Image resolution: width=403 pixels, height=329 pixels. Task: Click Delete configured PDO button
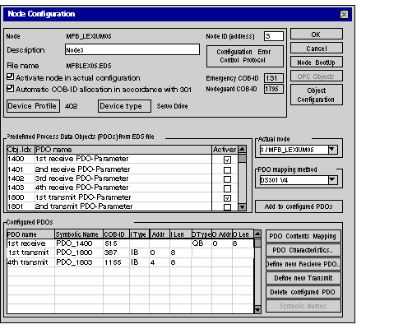coord(303,292)
